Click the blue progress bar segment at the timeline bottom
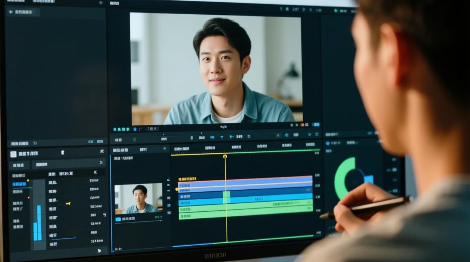470x262 pixels. point(193,245)
